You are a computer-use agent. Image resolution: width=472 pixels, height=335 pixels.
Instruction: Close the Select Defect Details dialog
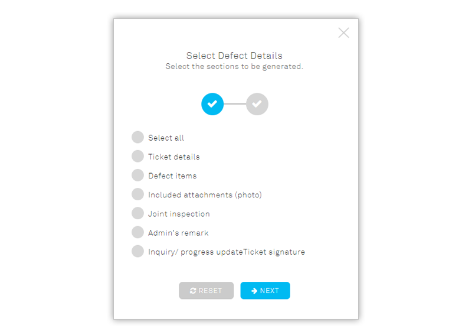click(343, 32)
